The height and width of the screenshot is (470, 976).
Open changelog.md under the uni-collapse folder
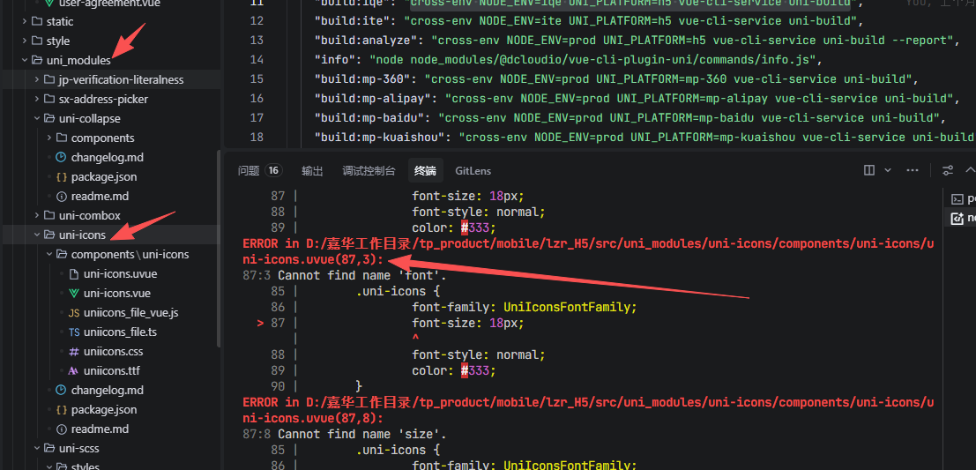click(x=107, y=157)
